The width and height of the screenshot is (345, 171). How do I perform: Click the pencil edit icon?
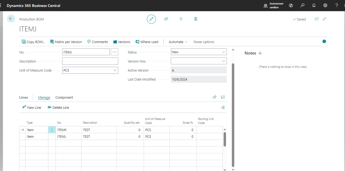(x=151, y=19)
